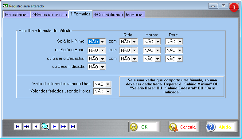Open the Qtde dropdown for Salário Mínimo
This screenshot has height=139, width=242.
point(134,42)
